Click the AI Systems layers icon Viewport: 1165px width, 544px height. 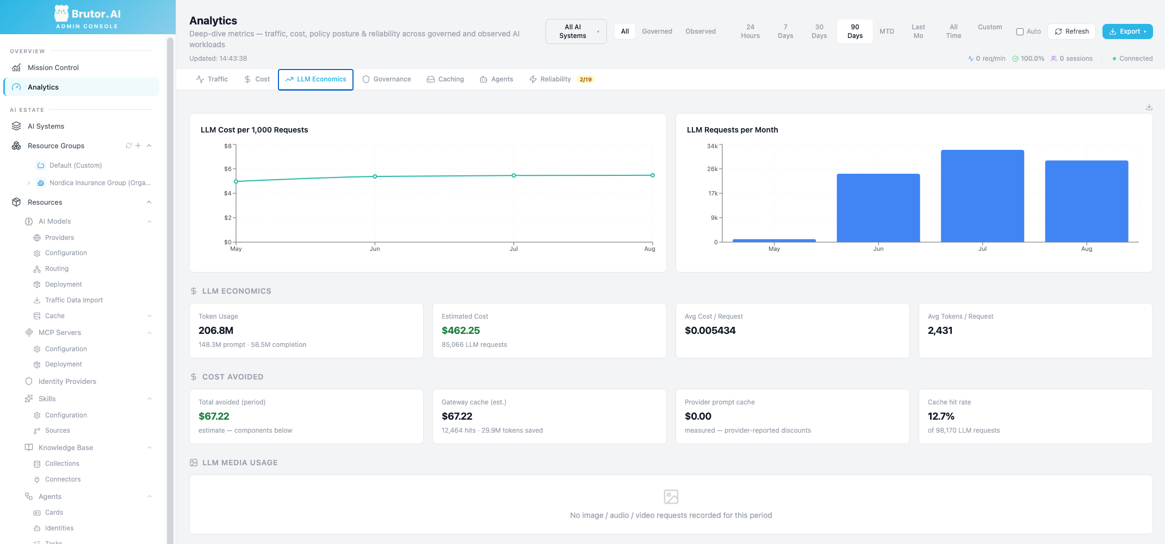[16, 126]
